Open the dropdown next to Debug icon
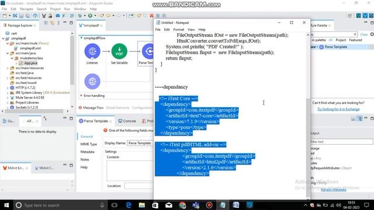Screen dimensions: 374x210 click(84, 16)
